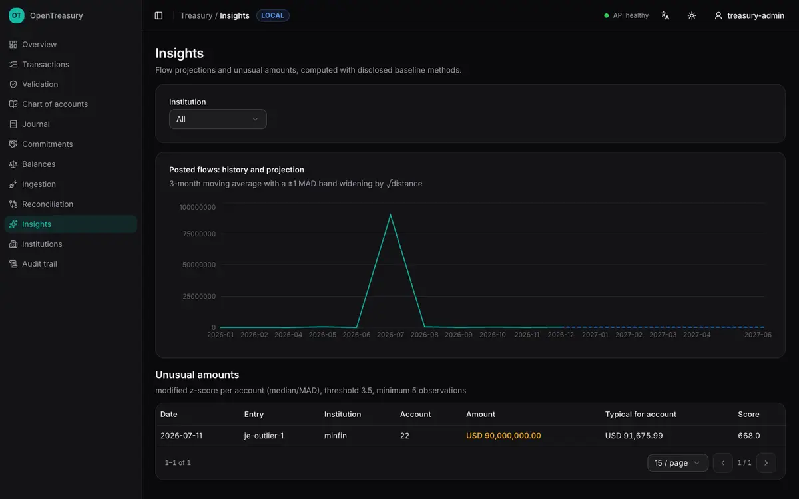Click the Institution column header
The image size is (799, 499).
click(x=342, y=414)
